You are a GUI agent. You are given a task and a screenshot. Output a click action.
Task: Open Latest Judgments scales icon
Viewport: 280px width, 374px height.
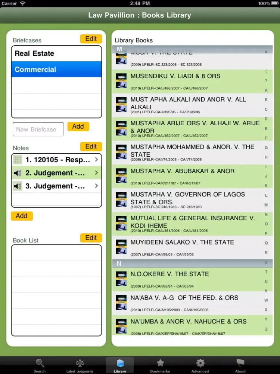click(80, 363)
